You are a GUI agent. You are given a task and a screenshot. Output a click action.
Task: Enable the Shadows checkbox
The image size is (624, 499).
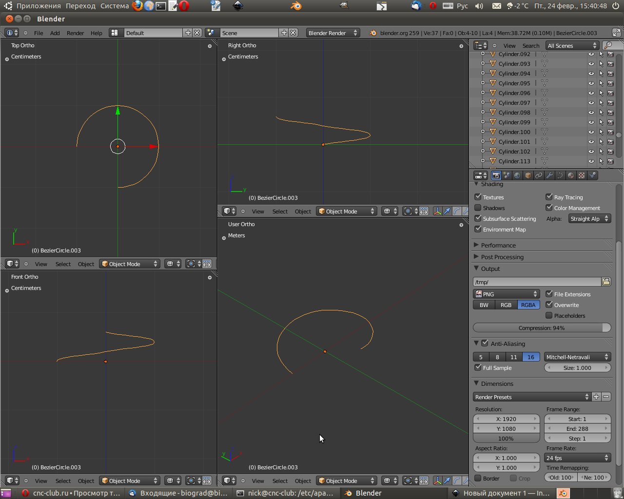point(478,208)
